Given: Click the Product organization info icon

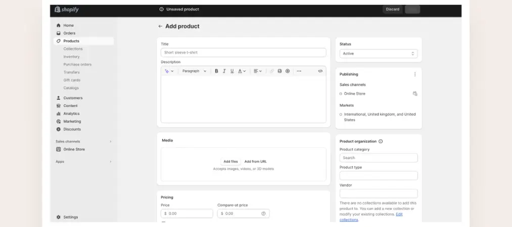Looking at the screenshot, I should (x=381, y=142).
